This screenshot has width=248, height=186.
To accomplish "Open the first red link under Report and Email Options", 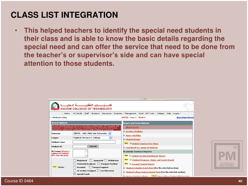I will [133, 127].
